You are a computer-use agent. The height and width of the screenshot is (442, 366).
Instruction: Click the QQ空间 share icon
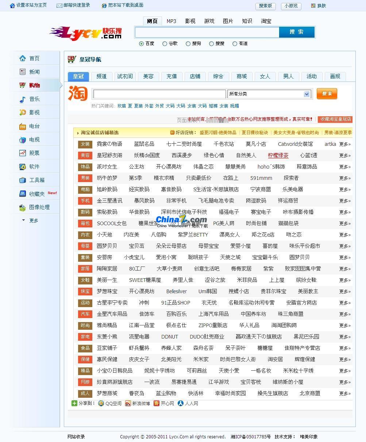(101, 403)
